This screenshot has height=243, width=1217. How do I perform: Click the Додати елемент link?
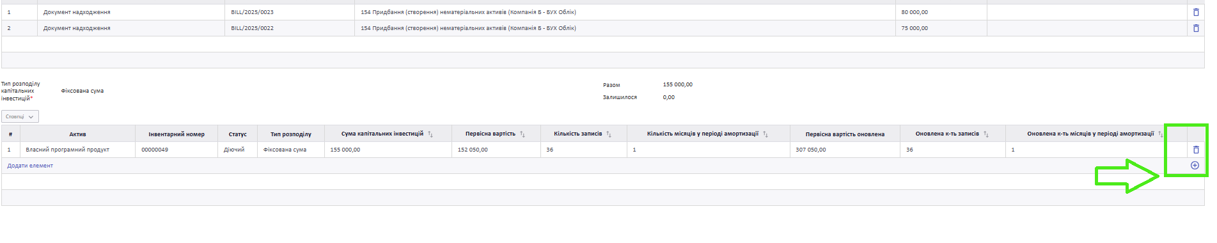coord(30,166)
